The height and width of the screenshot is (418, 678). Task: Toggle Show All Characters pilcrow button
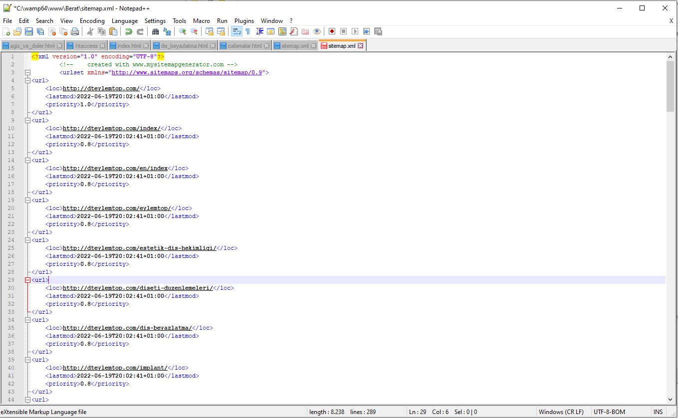247,31
